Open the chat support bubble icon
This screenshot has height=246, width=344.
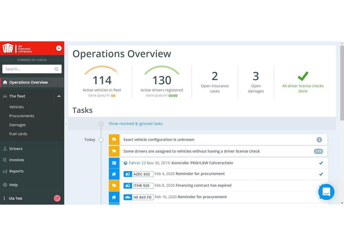click(326, 192)
